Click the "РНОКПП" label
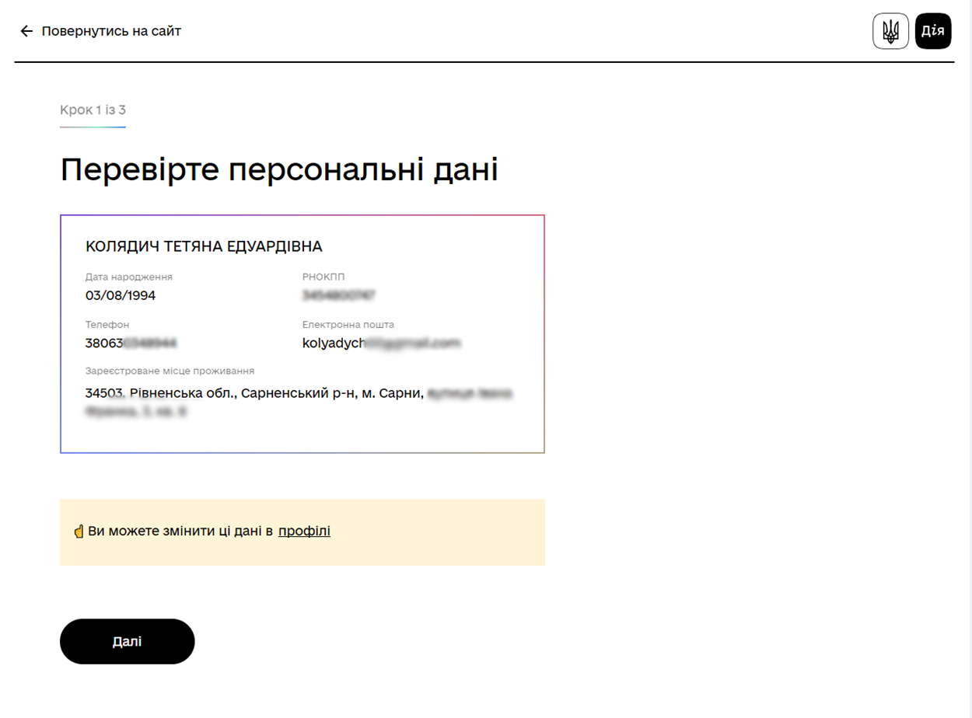The image size is (972, 718). pos(323,277)
